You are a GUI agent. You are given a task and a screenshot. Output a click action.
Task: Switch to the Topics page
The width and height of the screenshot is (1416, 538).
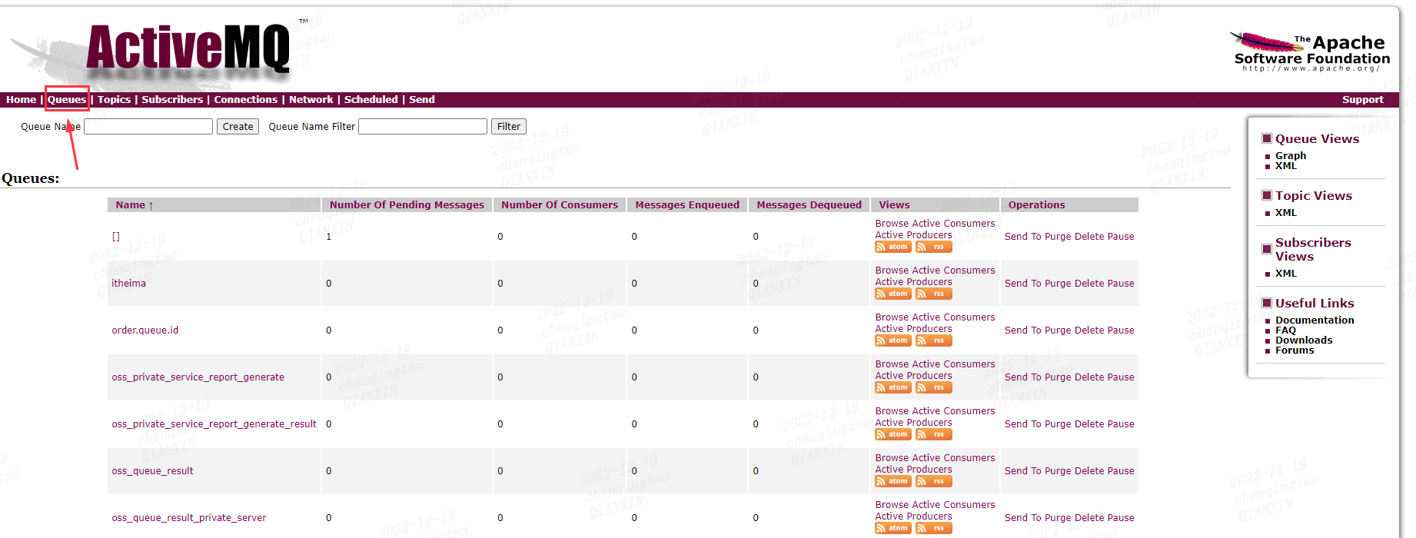[114, 100]
